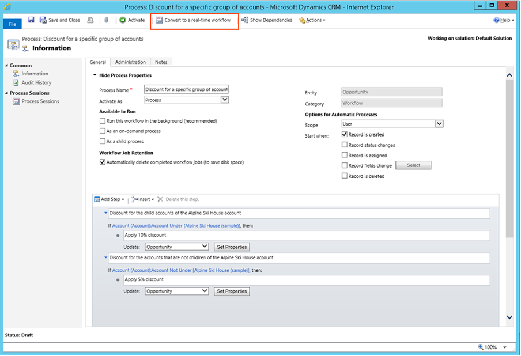This screenshot has width=521, height=356.
Task: Show Dependencies for this process
Action: click(x=267, y=20)
